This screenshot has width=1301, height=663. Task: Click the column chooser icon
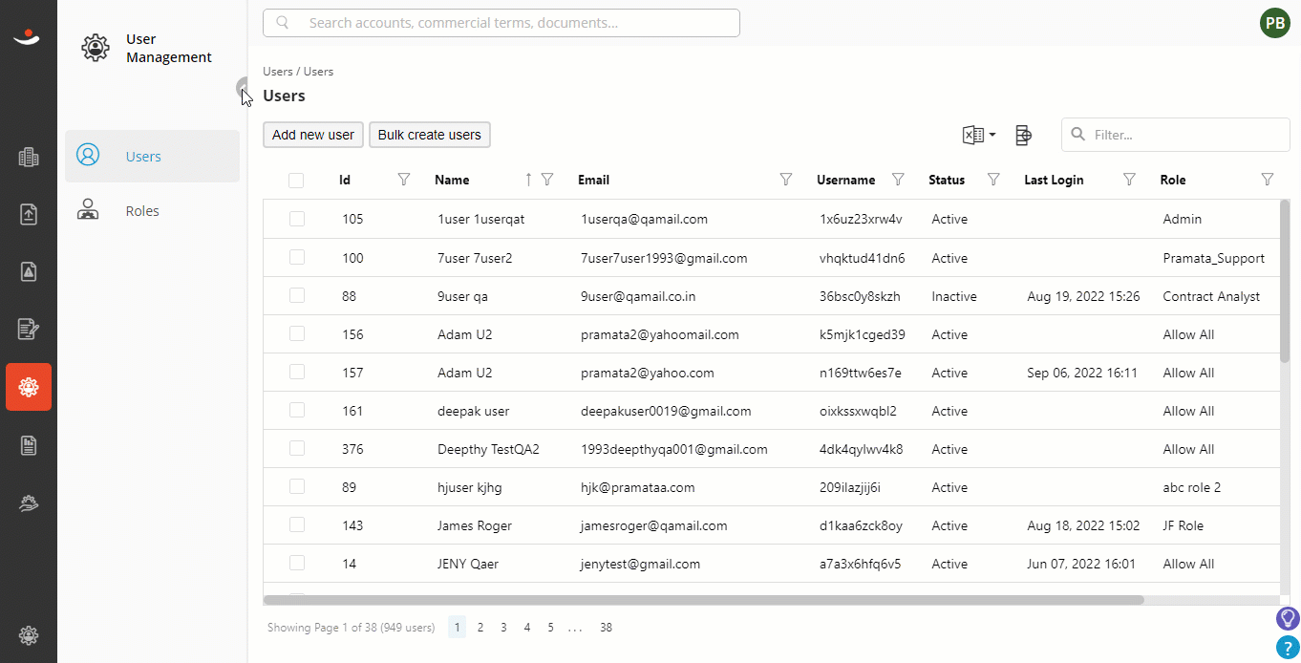(1023, 135)
